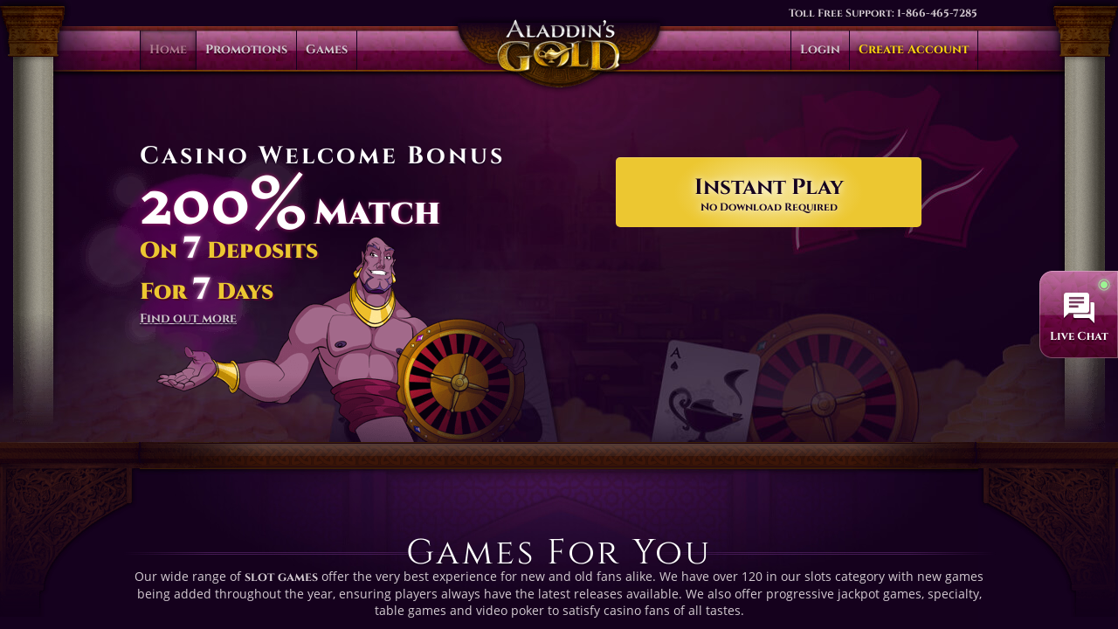
Task: Follow the Find out more link
Action: (188, 318)
